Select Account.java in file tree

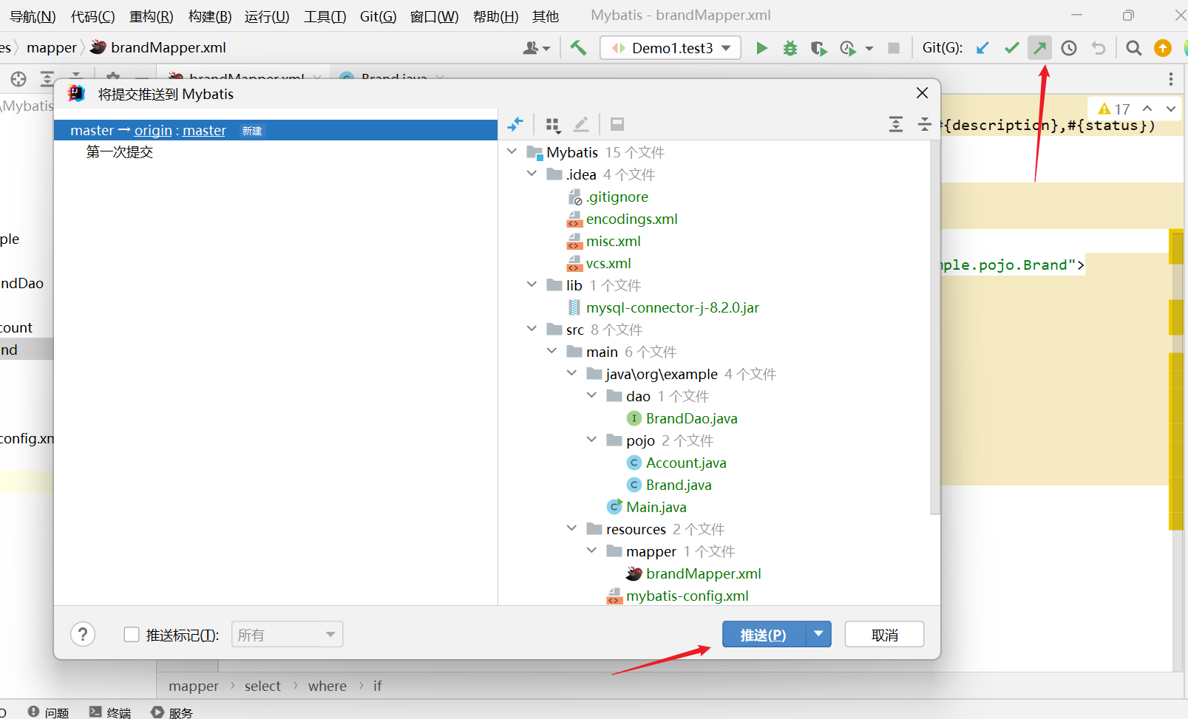[x=686, y=463]
